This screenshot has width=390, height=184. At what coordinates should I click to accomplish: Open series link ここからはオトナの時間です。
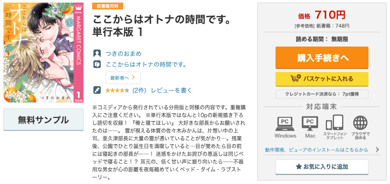click(146, 65)
